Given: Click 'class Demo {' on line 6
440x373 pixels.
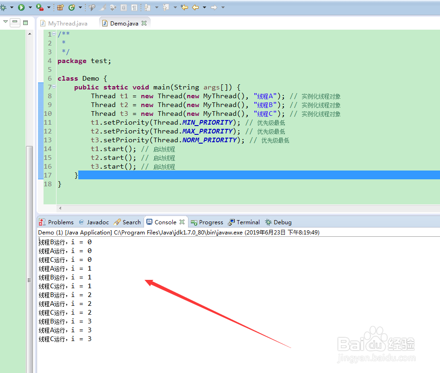Looking at the screenshot, I should (x=82, y=78).
